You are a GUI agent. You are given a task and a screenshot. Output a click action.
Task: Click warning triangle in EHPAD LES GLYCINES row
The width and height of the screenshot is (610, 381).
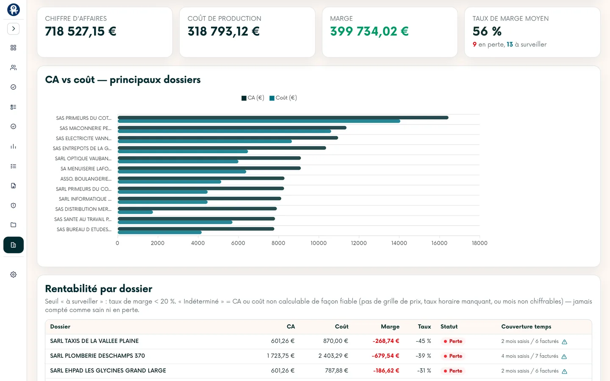coord(564,371)
